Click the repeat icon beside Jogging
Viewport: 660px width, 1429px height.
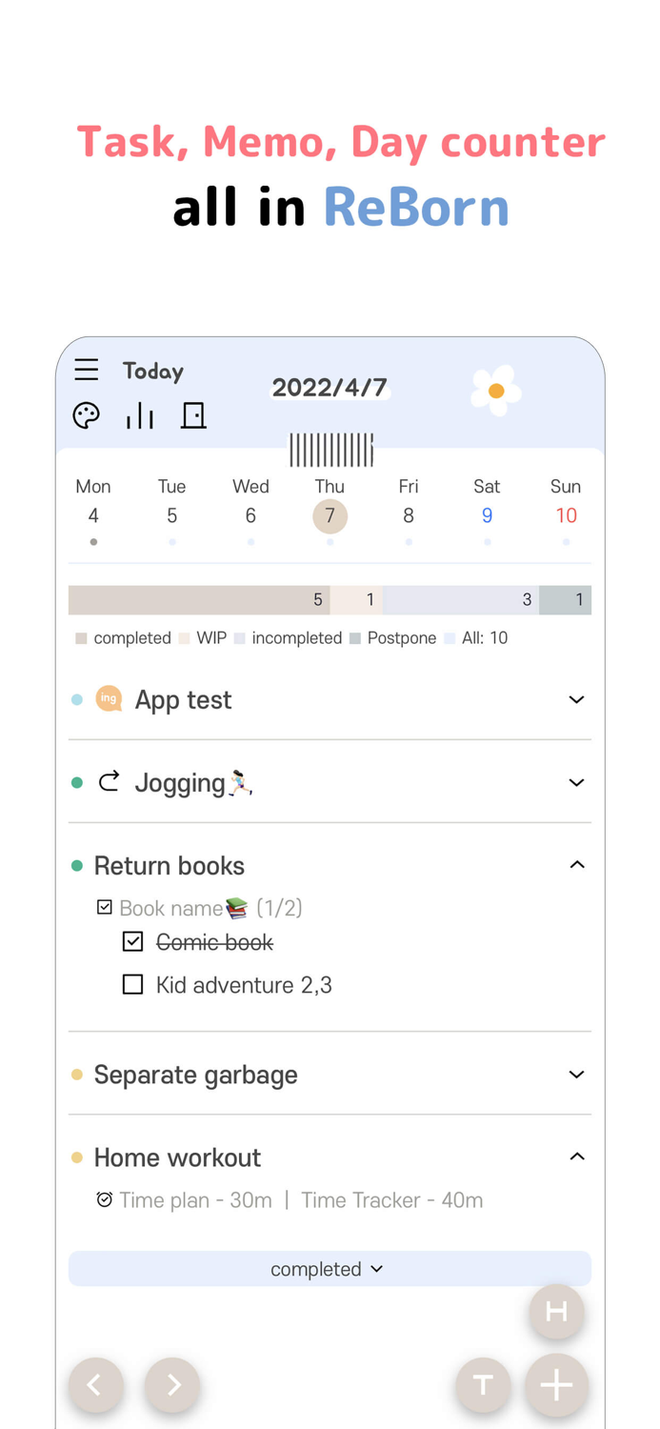click(110, 781)
